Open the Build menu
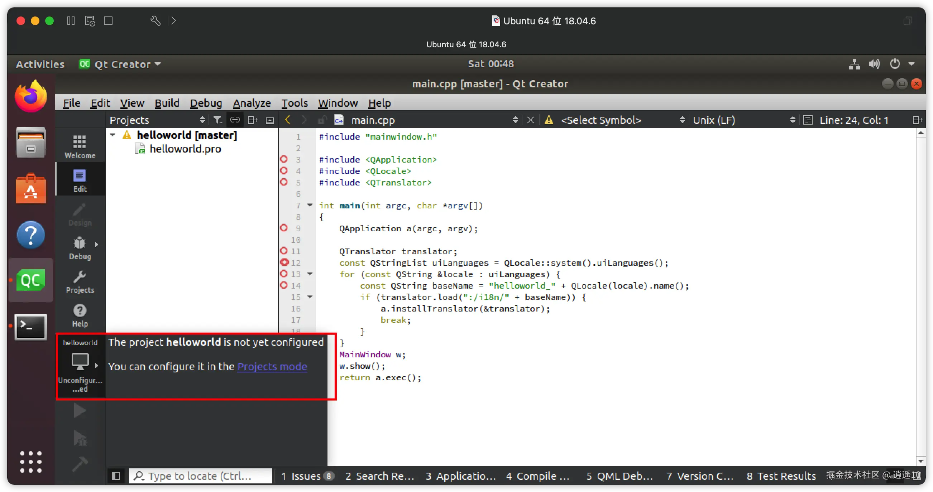 pyautogui.click(x=167, y=103)
